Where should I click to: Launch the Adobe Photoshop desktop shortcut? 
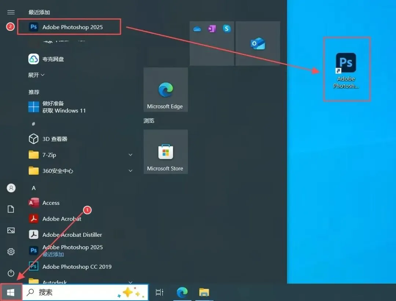(346, 70)
